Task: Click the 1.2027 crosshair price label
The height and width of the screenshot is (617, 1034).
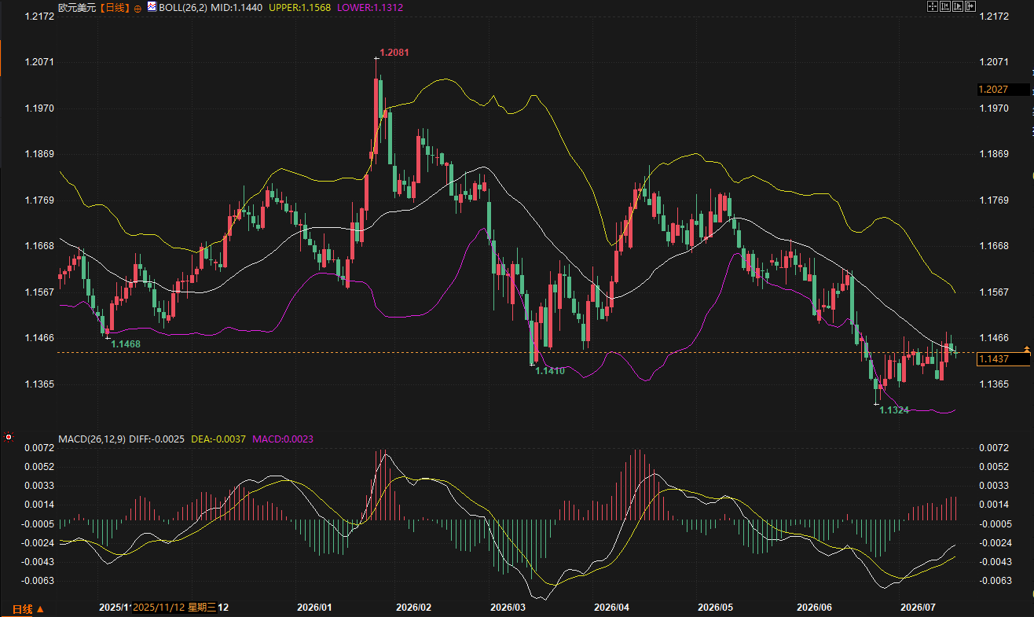Action: click(x=1003, y=90)
